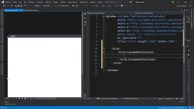Open the Herramientas menu
This screenshot has height=109, width=194.
pyautogui.click(x=73, y=2)
